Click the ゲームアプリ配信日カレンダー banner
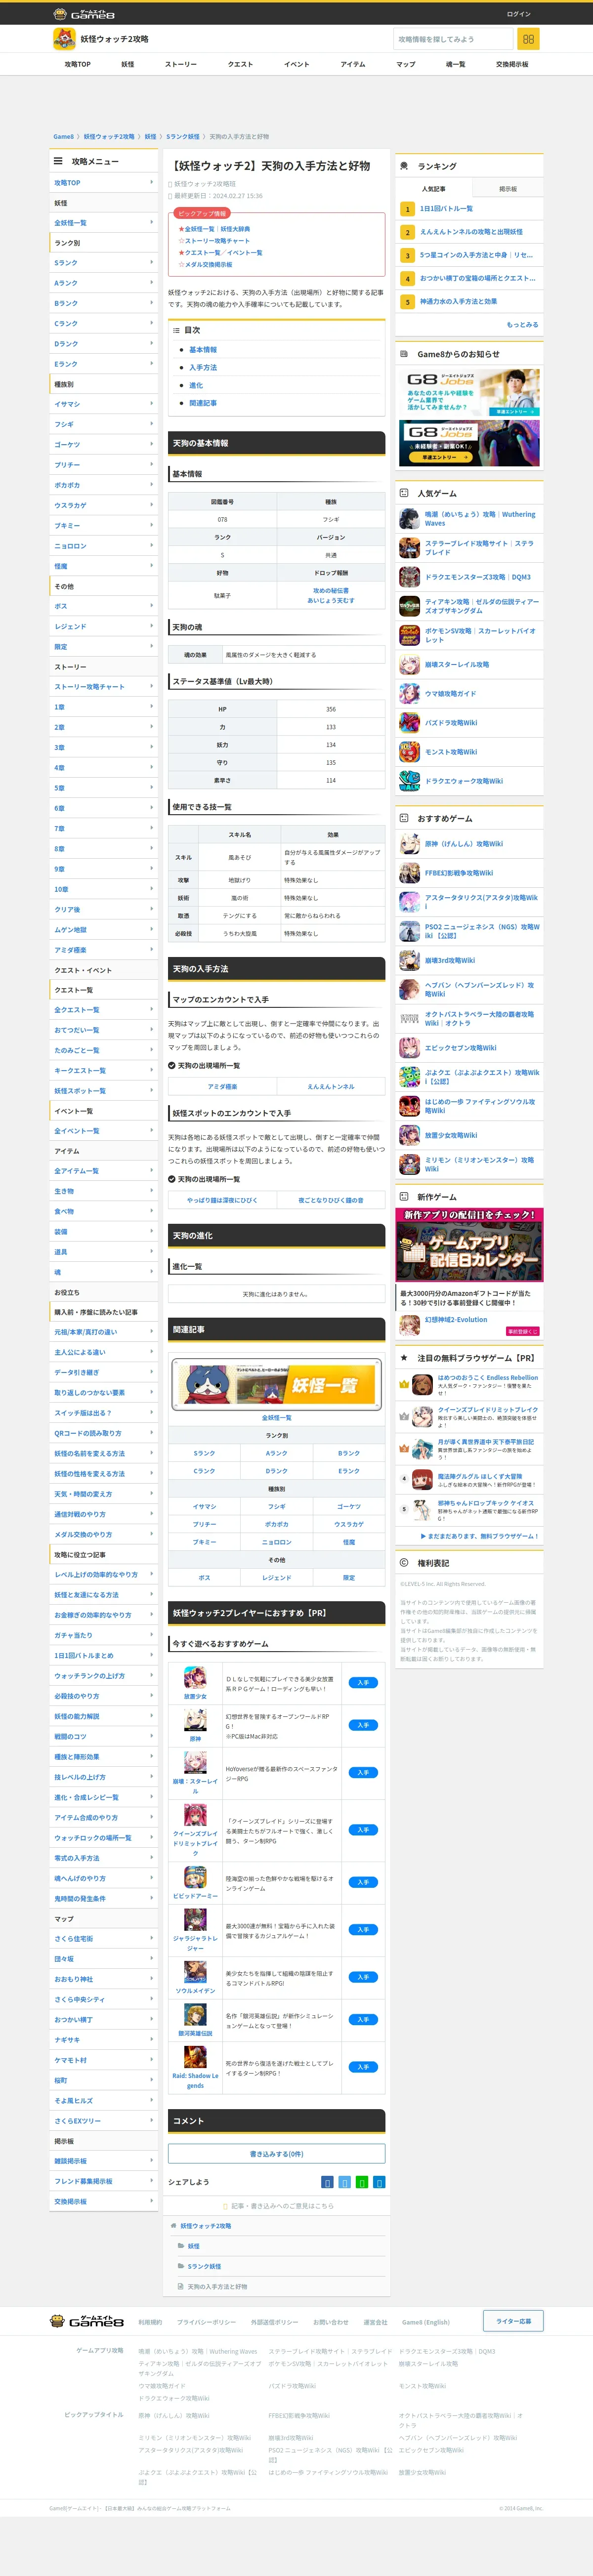Image resolution: width=593 pixels, height=2576 pixels. tap(469, 1245)
